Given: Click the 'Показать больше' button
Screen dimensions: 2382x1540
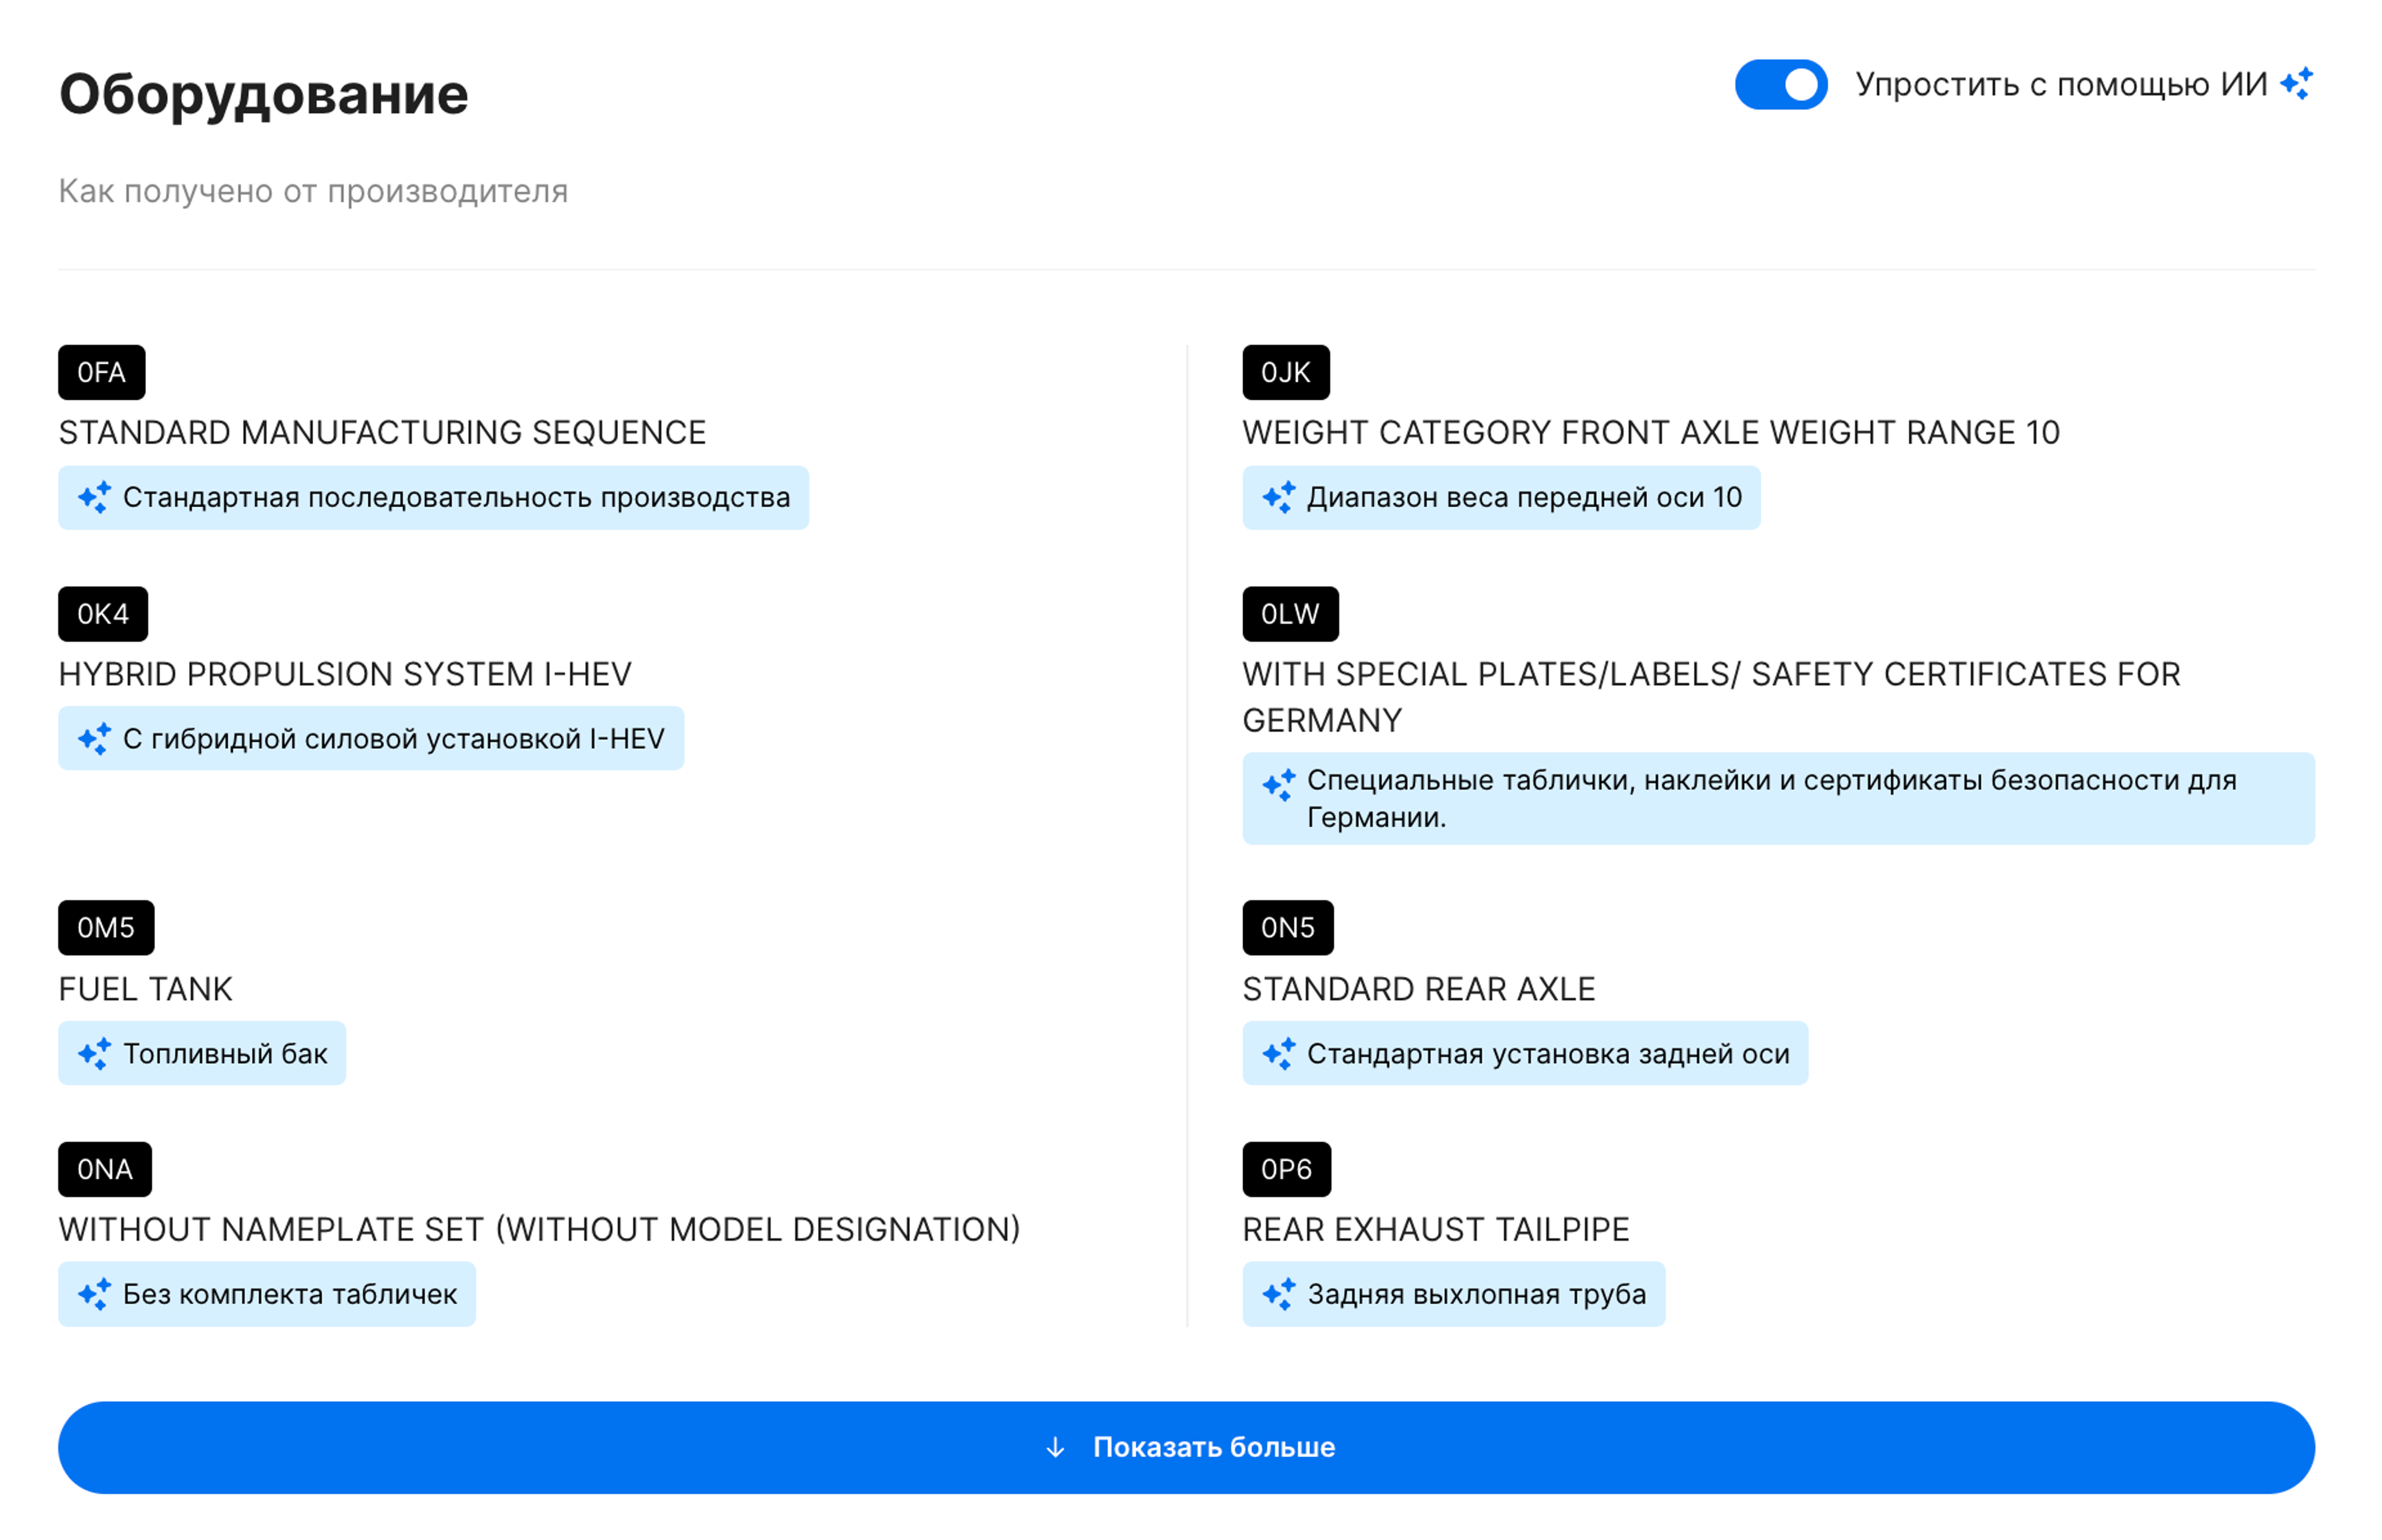Looking at the screenshot, I should tap(1187, 1447).
